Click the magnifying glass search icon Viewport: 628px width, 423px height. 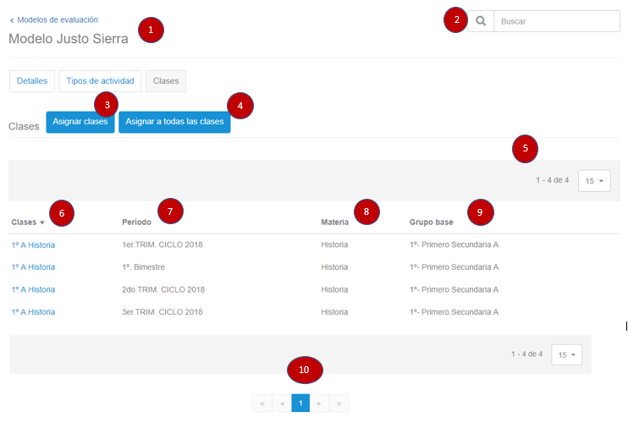point(481,21)
